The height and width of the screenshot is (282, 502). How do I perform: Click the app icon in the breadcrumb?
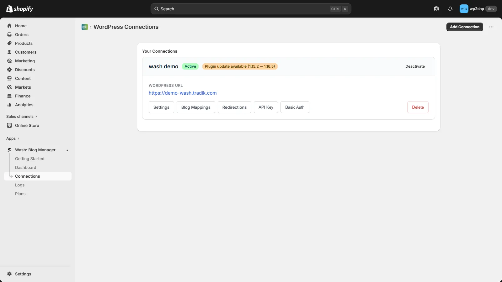coord(85,27)
